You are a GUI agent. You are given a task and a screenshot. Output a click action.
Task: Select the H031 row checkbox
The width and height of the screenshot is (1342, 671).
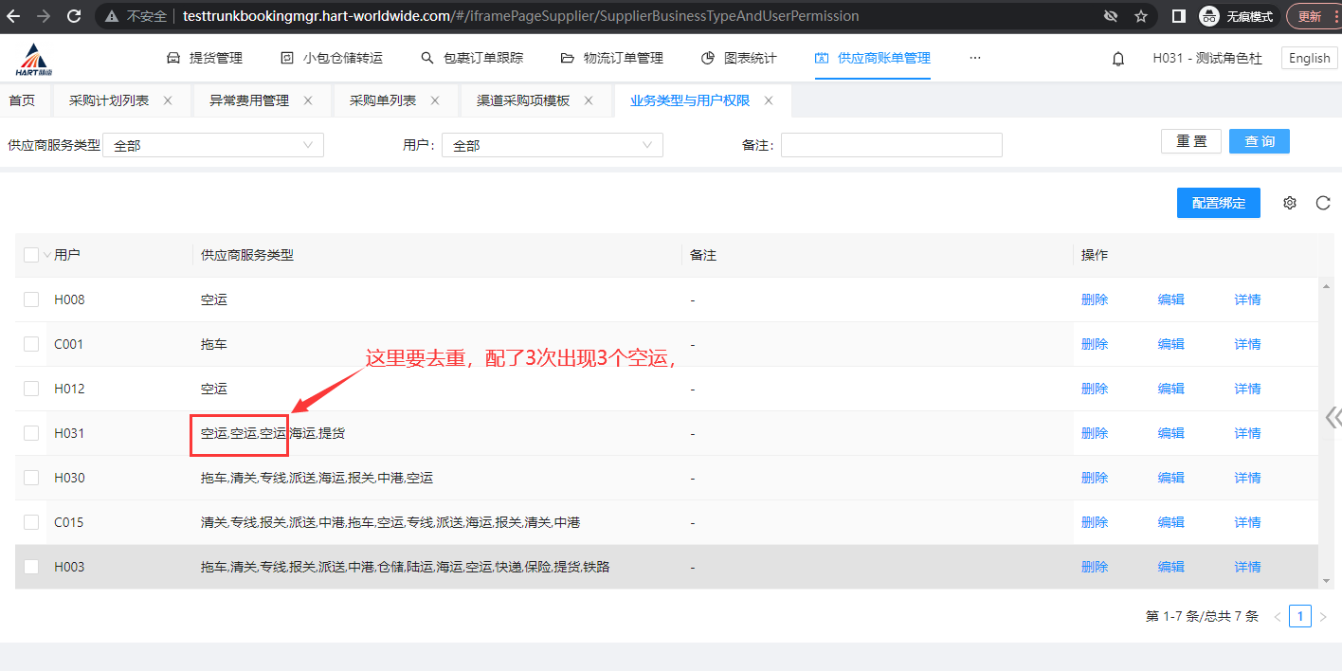31,433
